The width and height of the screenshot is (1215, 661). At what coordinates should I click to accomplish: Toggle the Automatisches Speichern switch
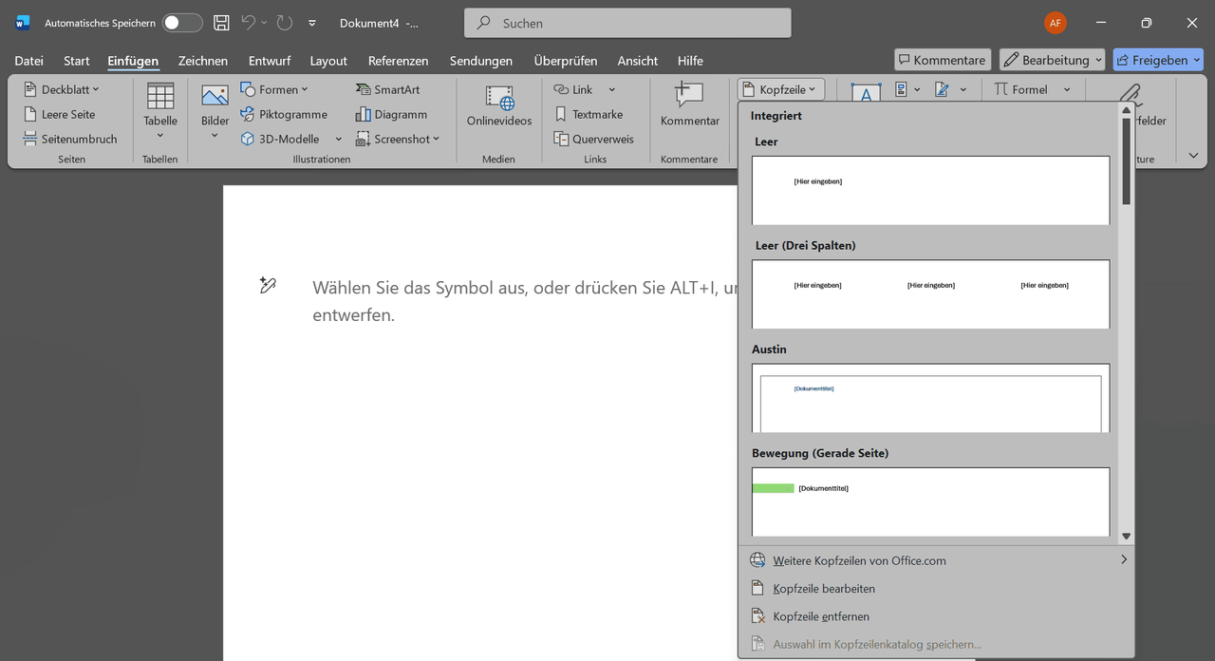coord(182,23)
